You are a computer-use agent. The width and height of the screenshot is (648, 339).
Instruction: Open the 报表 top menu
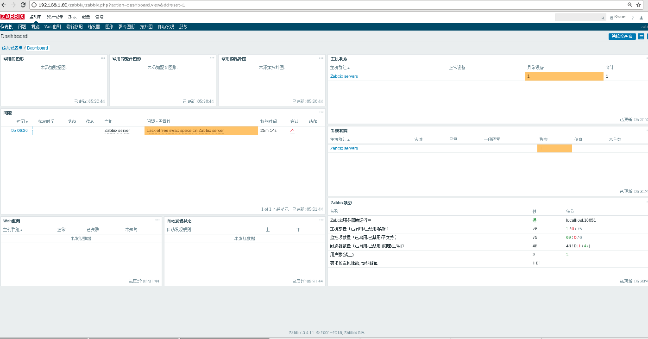coord(72,17)
